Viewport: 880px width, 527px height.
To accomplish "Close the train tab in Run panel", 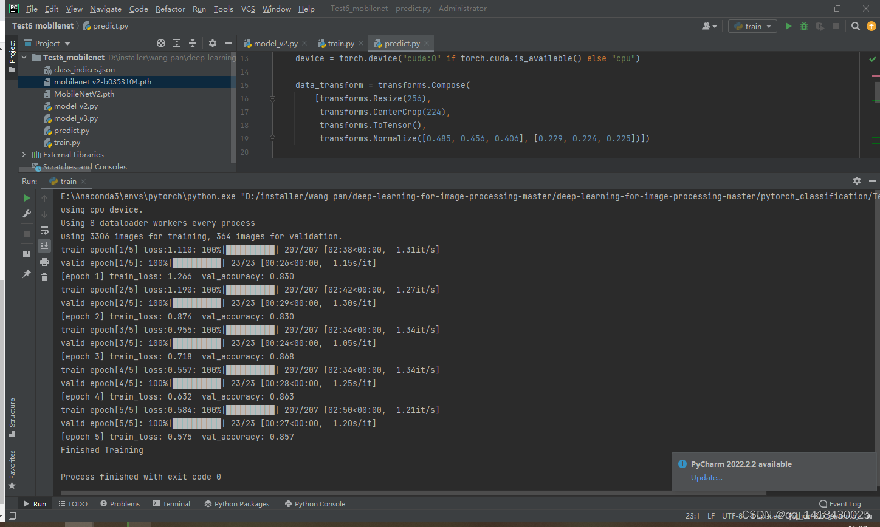I will click(83, 182).
